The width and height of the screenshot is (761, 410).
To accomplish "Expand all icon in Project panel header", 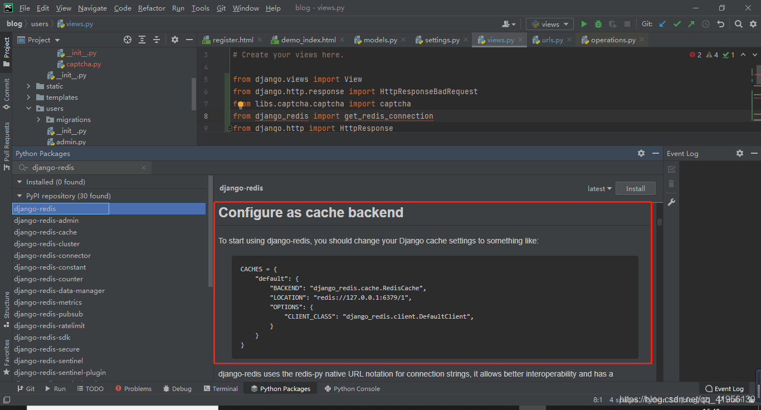I will pyautogui.click(x=142, y=40).
